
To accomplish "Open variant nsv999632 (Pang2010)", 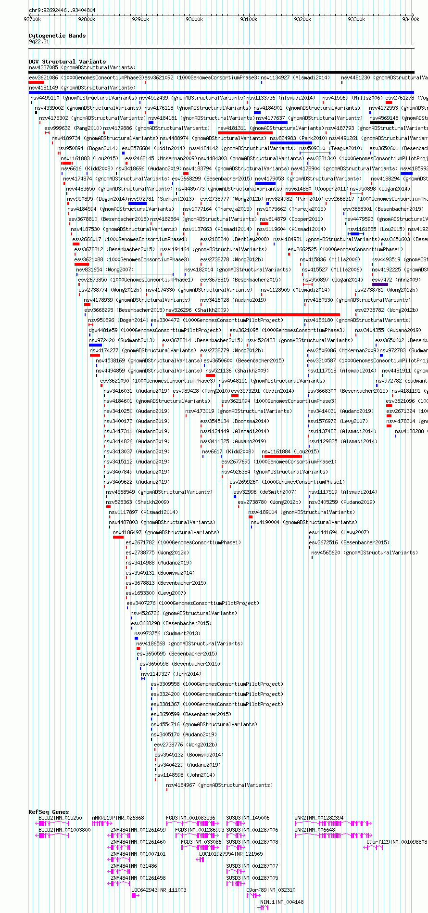I will (x=73, y=128).
